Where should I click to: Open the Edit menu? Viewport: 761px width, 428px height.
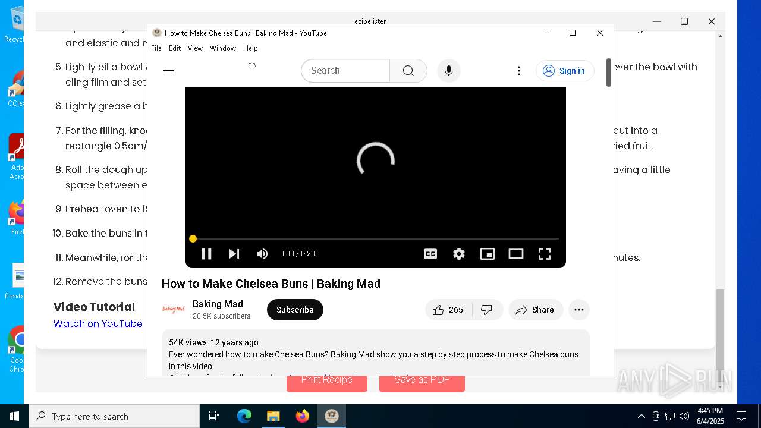[x=175, y=48]
